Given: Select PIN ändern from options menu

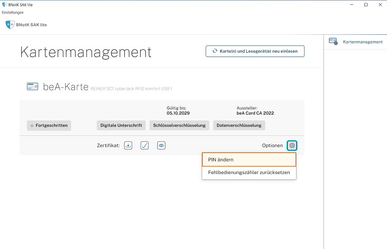Looking at the screenshot, I should (249, 160).
